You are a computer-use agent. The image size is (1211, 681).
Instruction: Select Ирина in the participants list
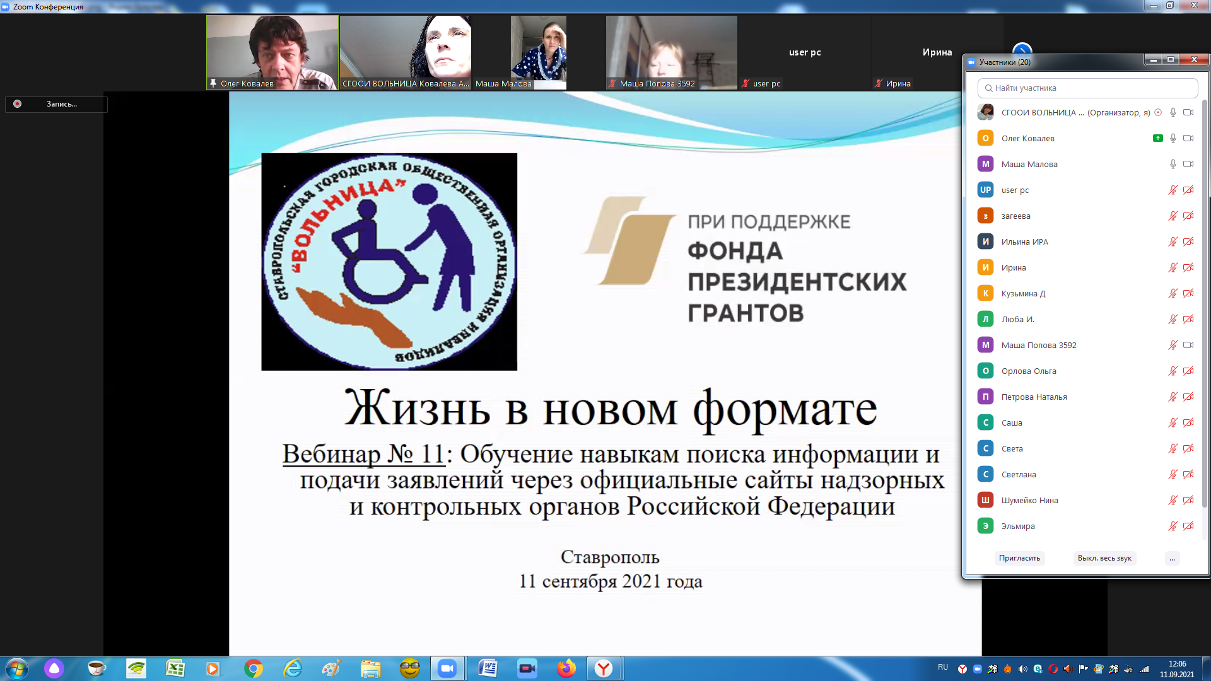click(1085, 267)
